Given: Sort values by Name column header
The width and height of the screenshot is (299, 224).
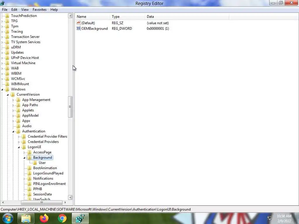Looking at the screenshot, I should (x=93, y=17).
